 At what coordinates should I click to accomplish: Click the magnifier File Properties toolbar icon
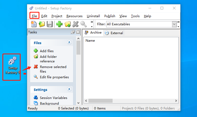tap(83, 24)
